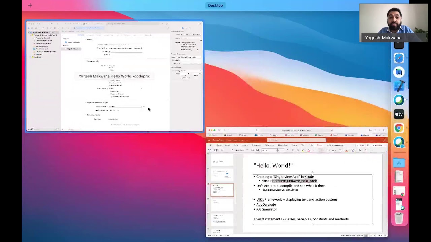
Task: Toggle Supports multiple windows checkbox in Xcode
Action: pyautogui.click(x=110, y=96)
